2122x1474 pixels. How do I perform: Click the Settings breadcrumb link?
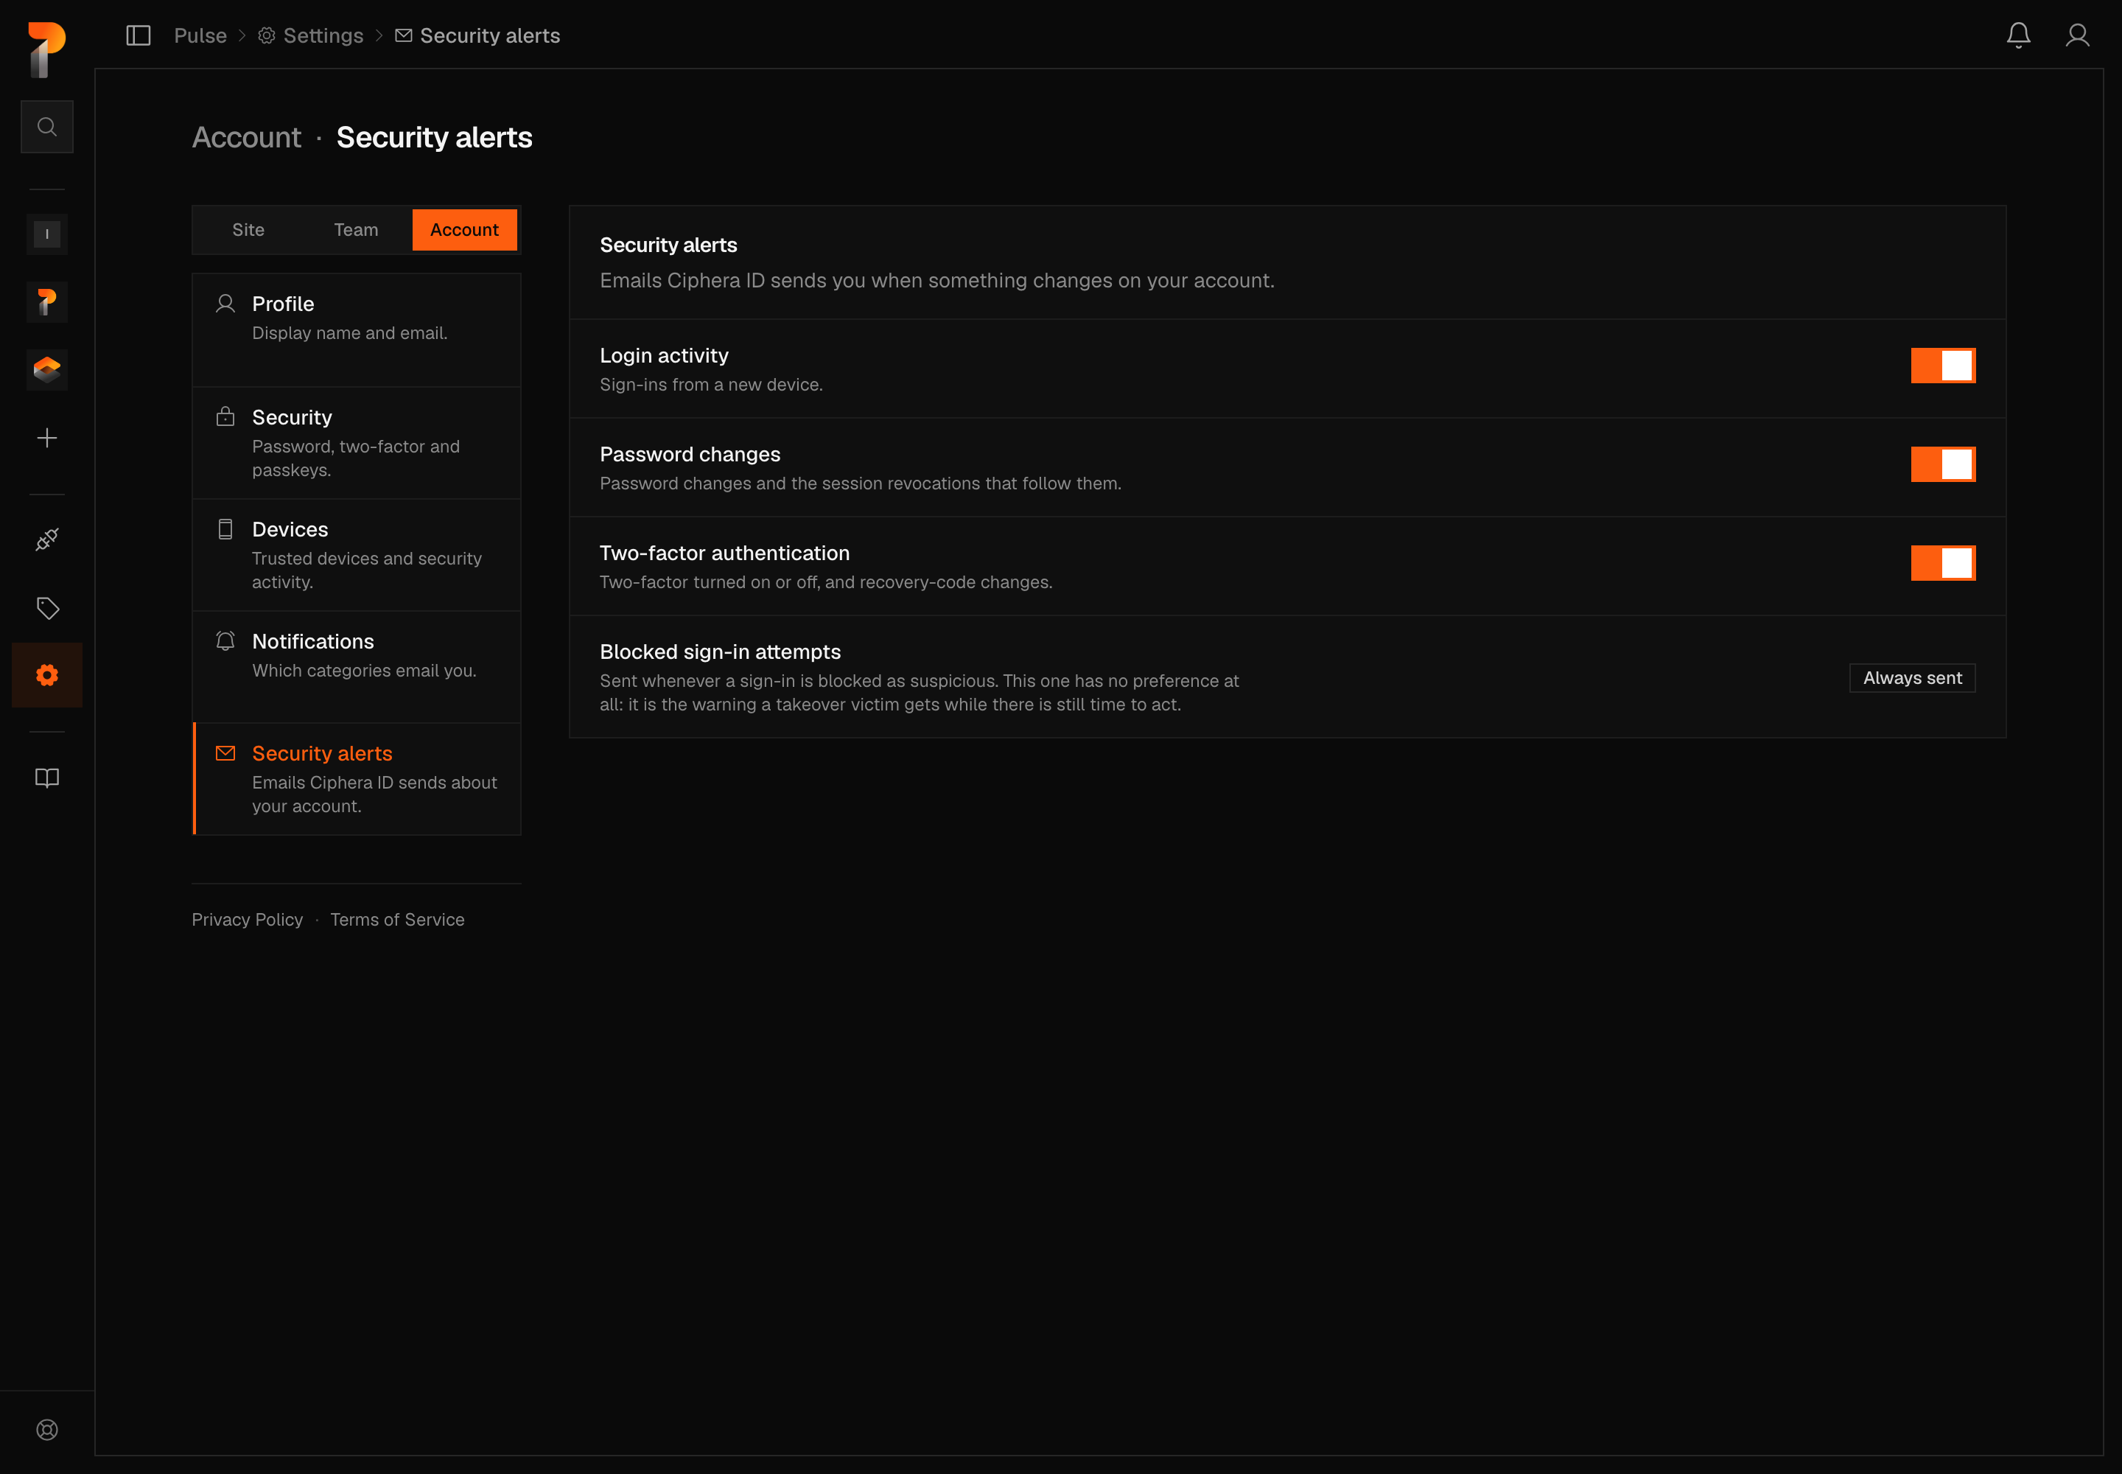coord(323,35)
